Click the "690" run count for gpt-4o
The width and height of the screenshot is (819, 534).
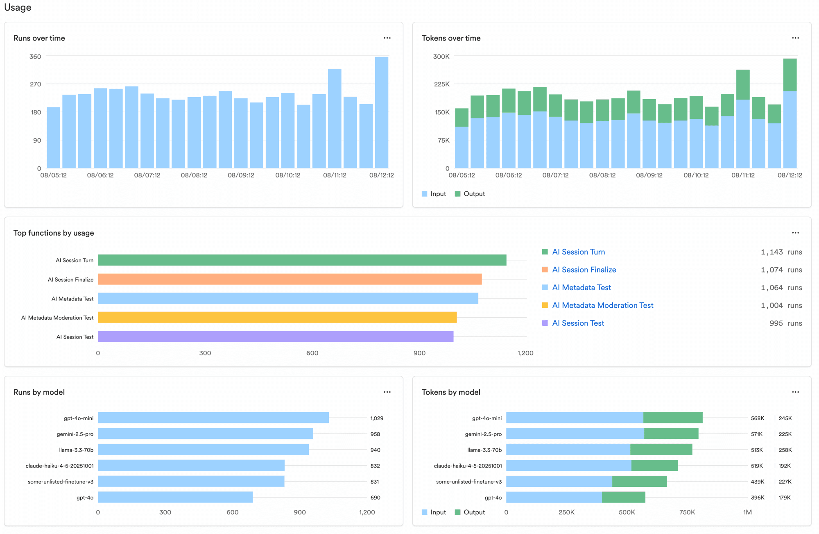click(375, 498)
